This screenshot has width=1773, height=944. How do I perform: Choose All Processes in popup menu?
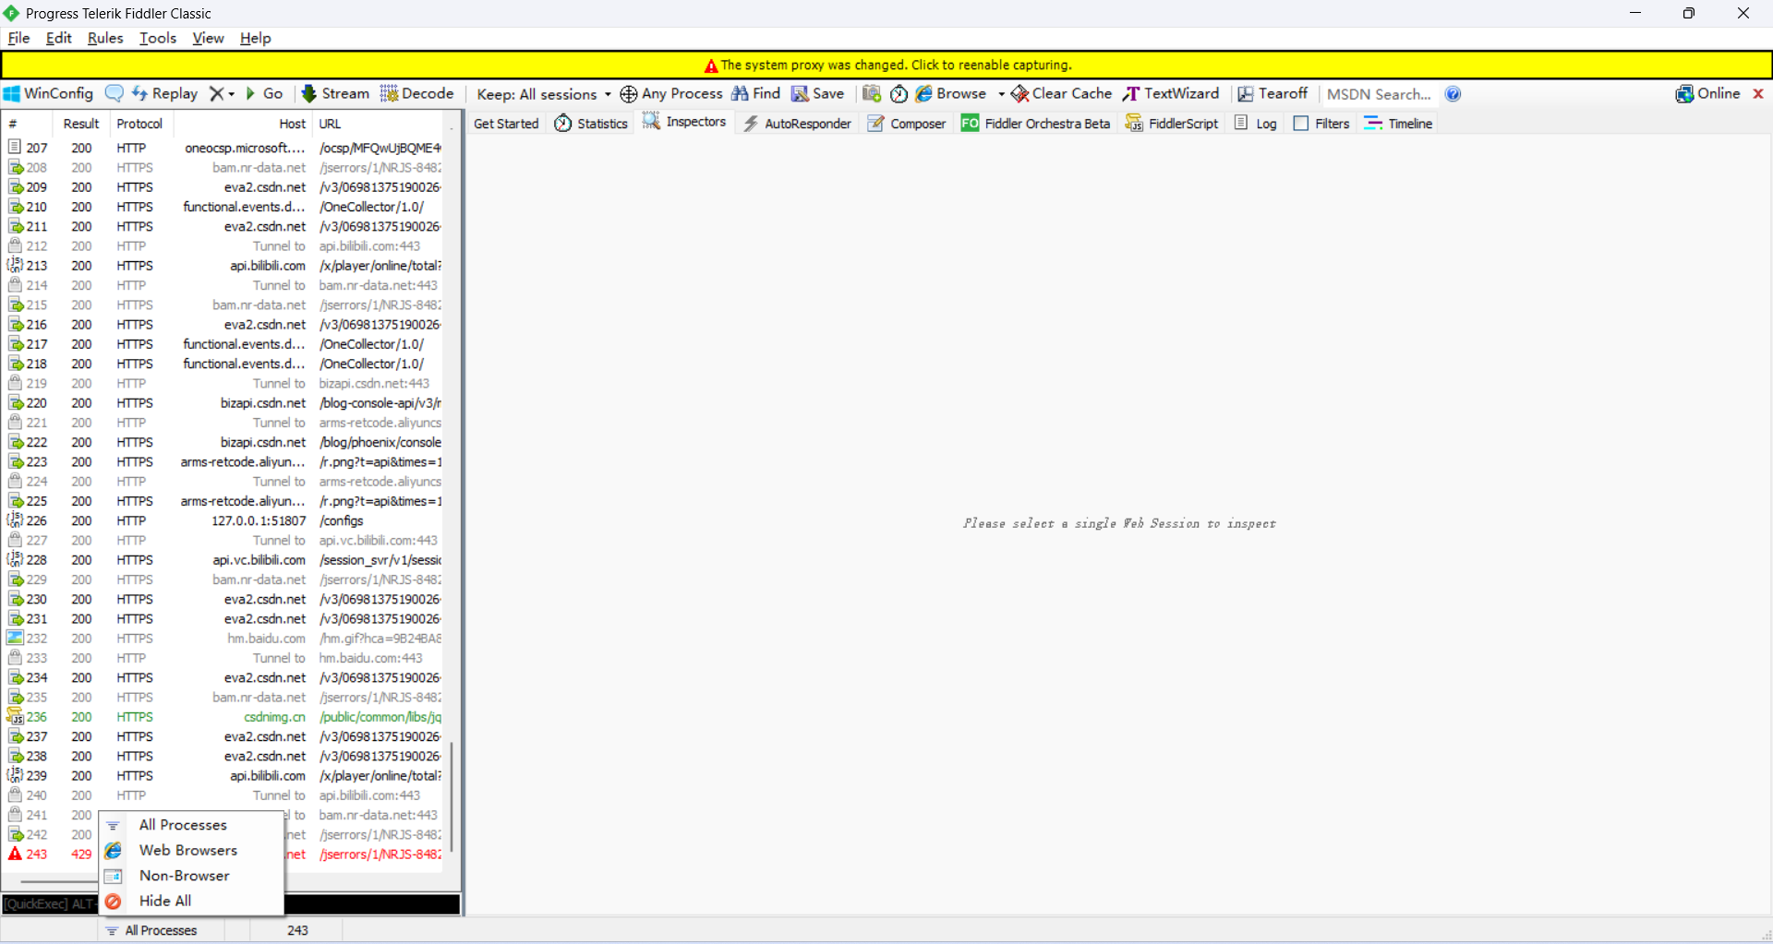coord(191,825)
